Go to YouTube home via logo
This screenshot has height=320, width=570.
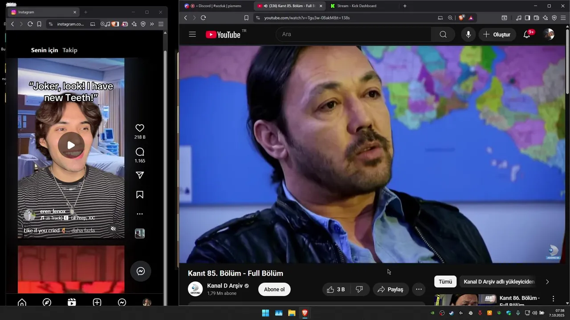click(x=223, y=35)
